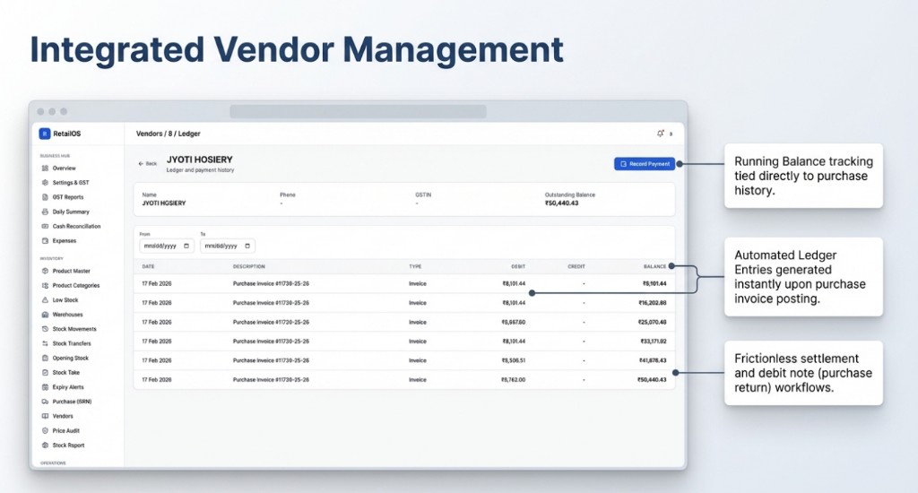Click the Stock Transfers arrows icon
The width and height of the screenshot is (918, 493).
click(x=45, y=343)
